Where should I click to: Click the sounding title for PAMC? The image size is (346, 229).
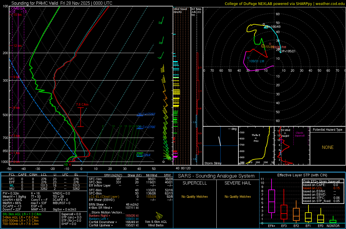point(62,3)
